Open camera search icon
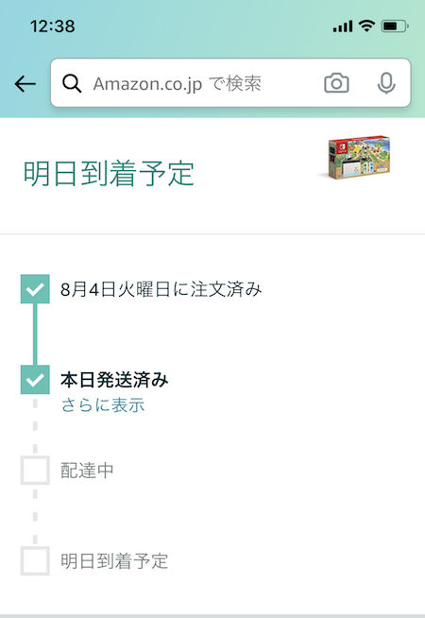 coord(336,83)
